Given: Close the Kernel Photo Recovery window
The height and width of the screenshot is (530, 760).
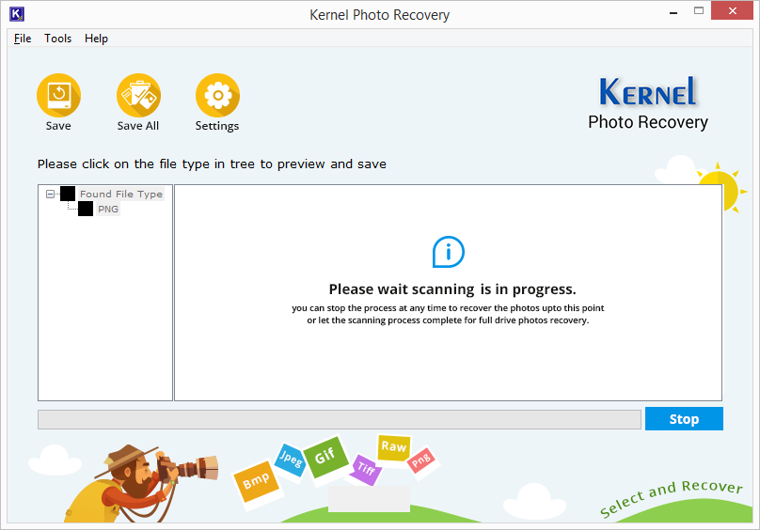Looking at the screenshot, I should coord(733,10).
